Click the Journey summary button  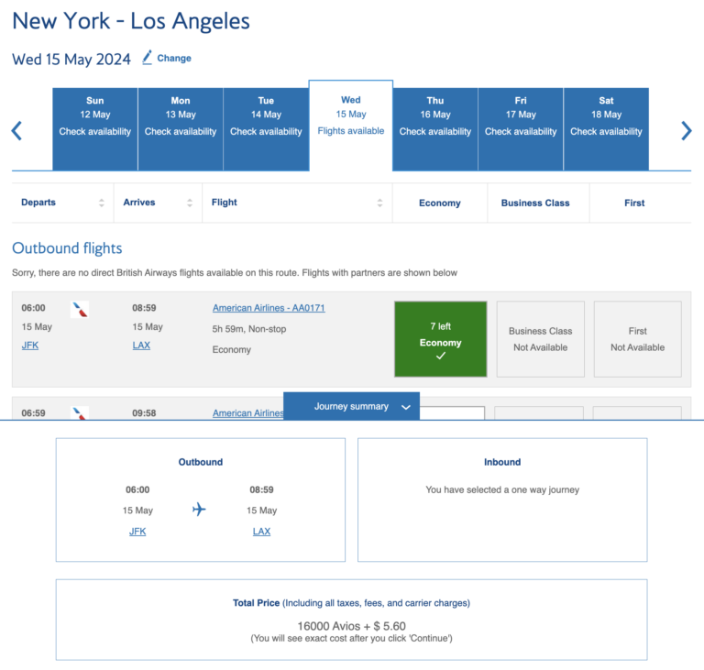click(352, 406)
